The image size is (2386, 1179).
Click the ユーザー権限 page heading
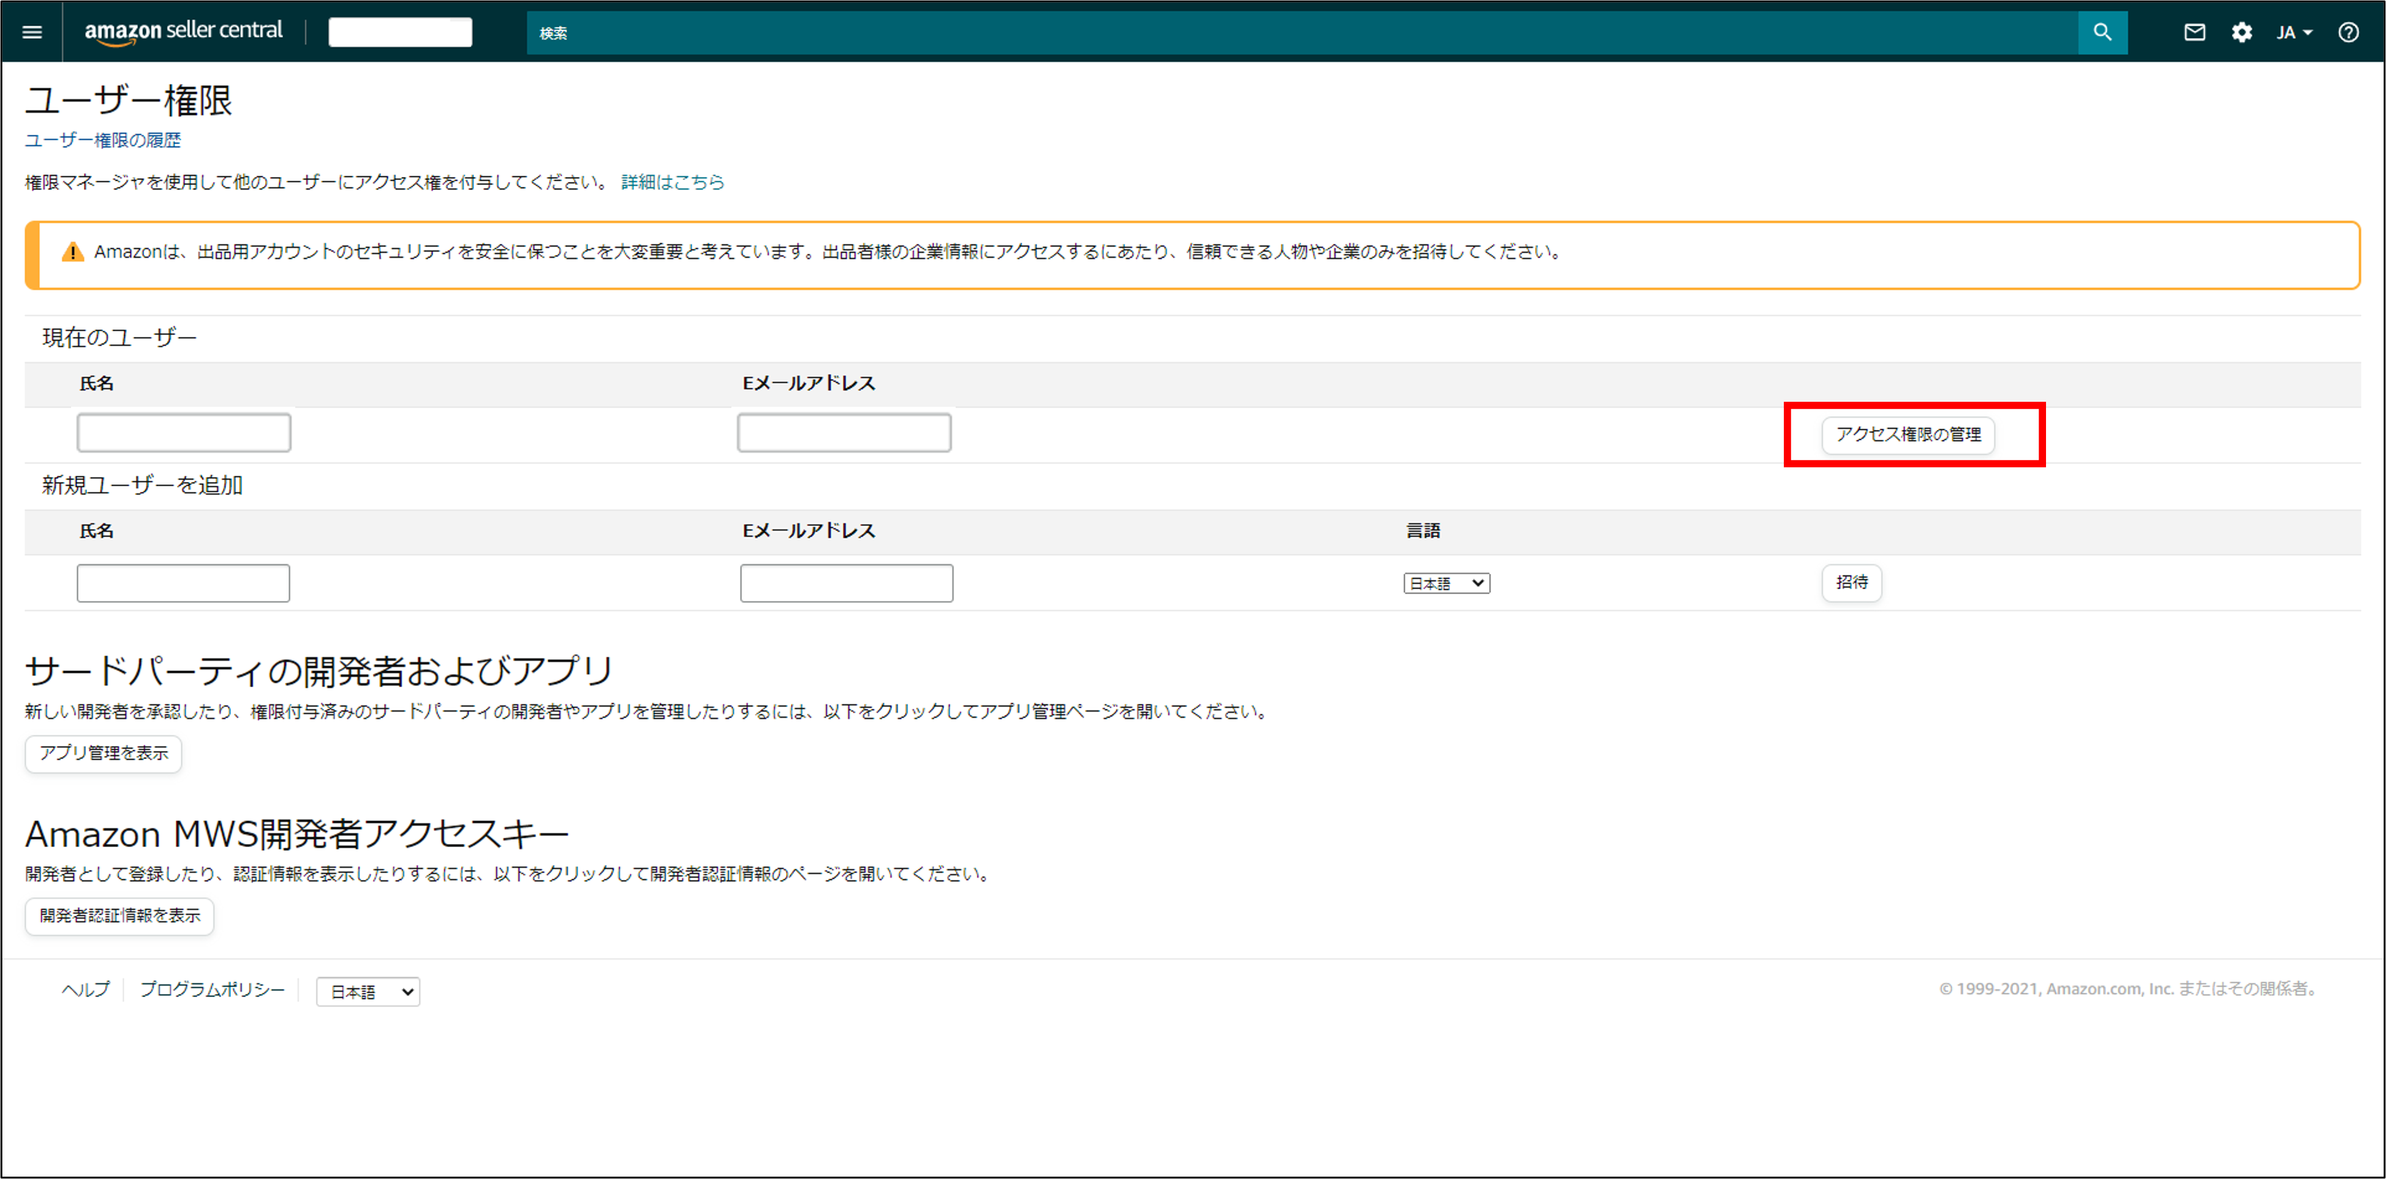pyautogui.click(x=129, y=100)
